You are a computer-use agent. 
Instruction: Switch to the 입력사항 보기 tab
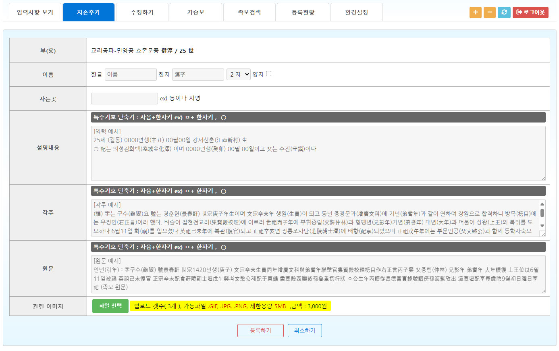tap(35, 12)
